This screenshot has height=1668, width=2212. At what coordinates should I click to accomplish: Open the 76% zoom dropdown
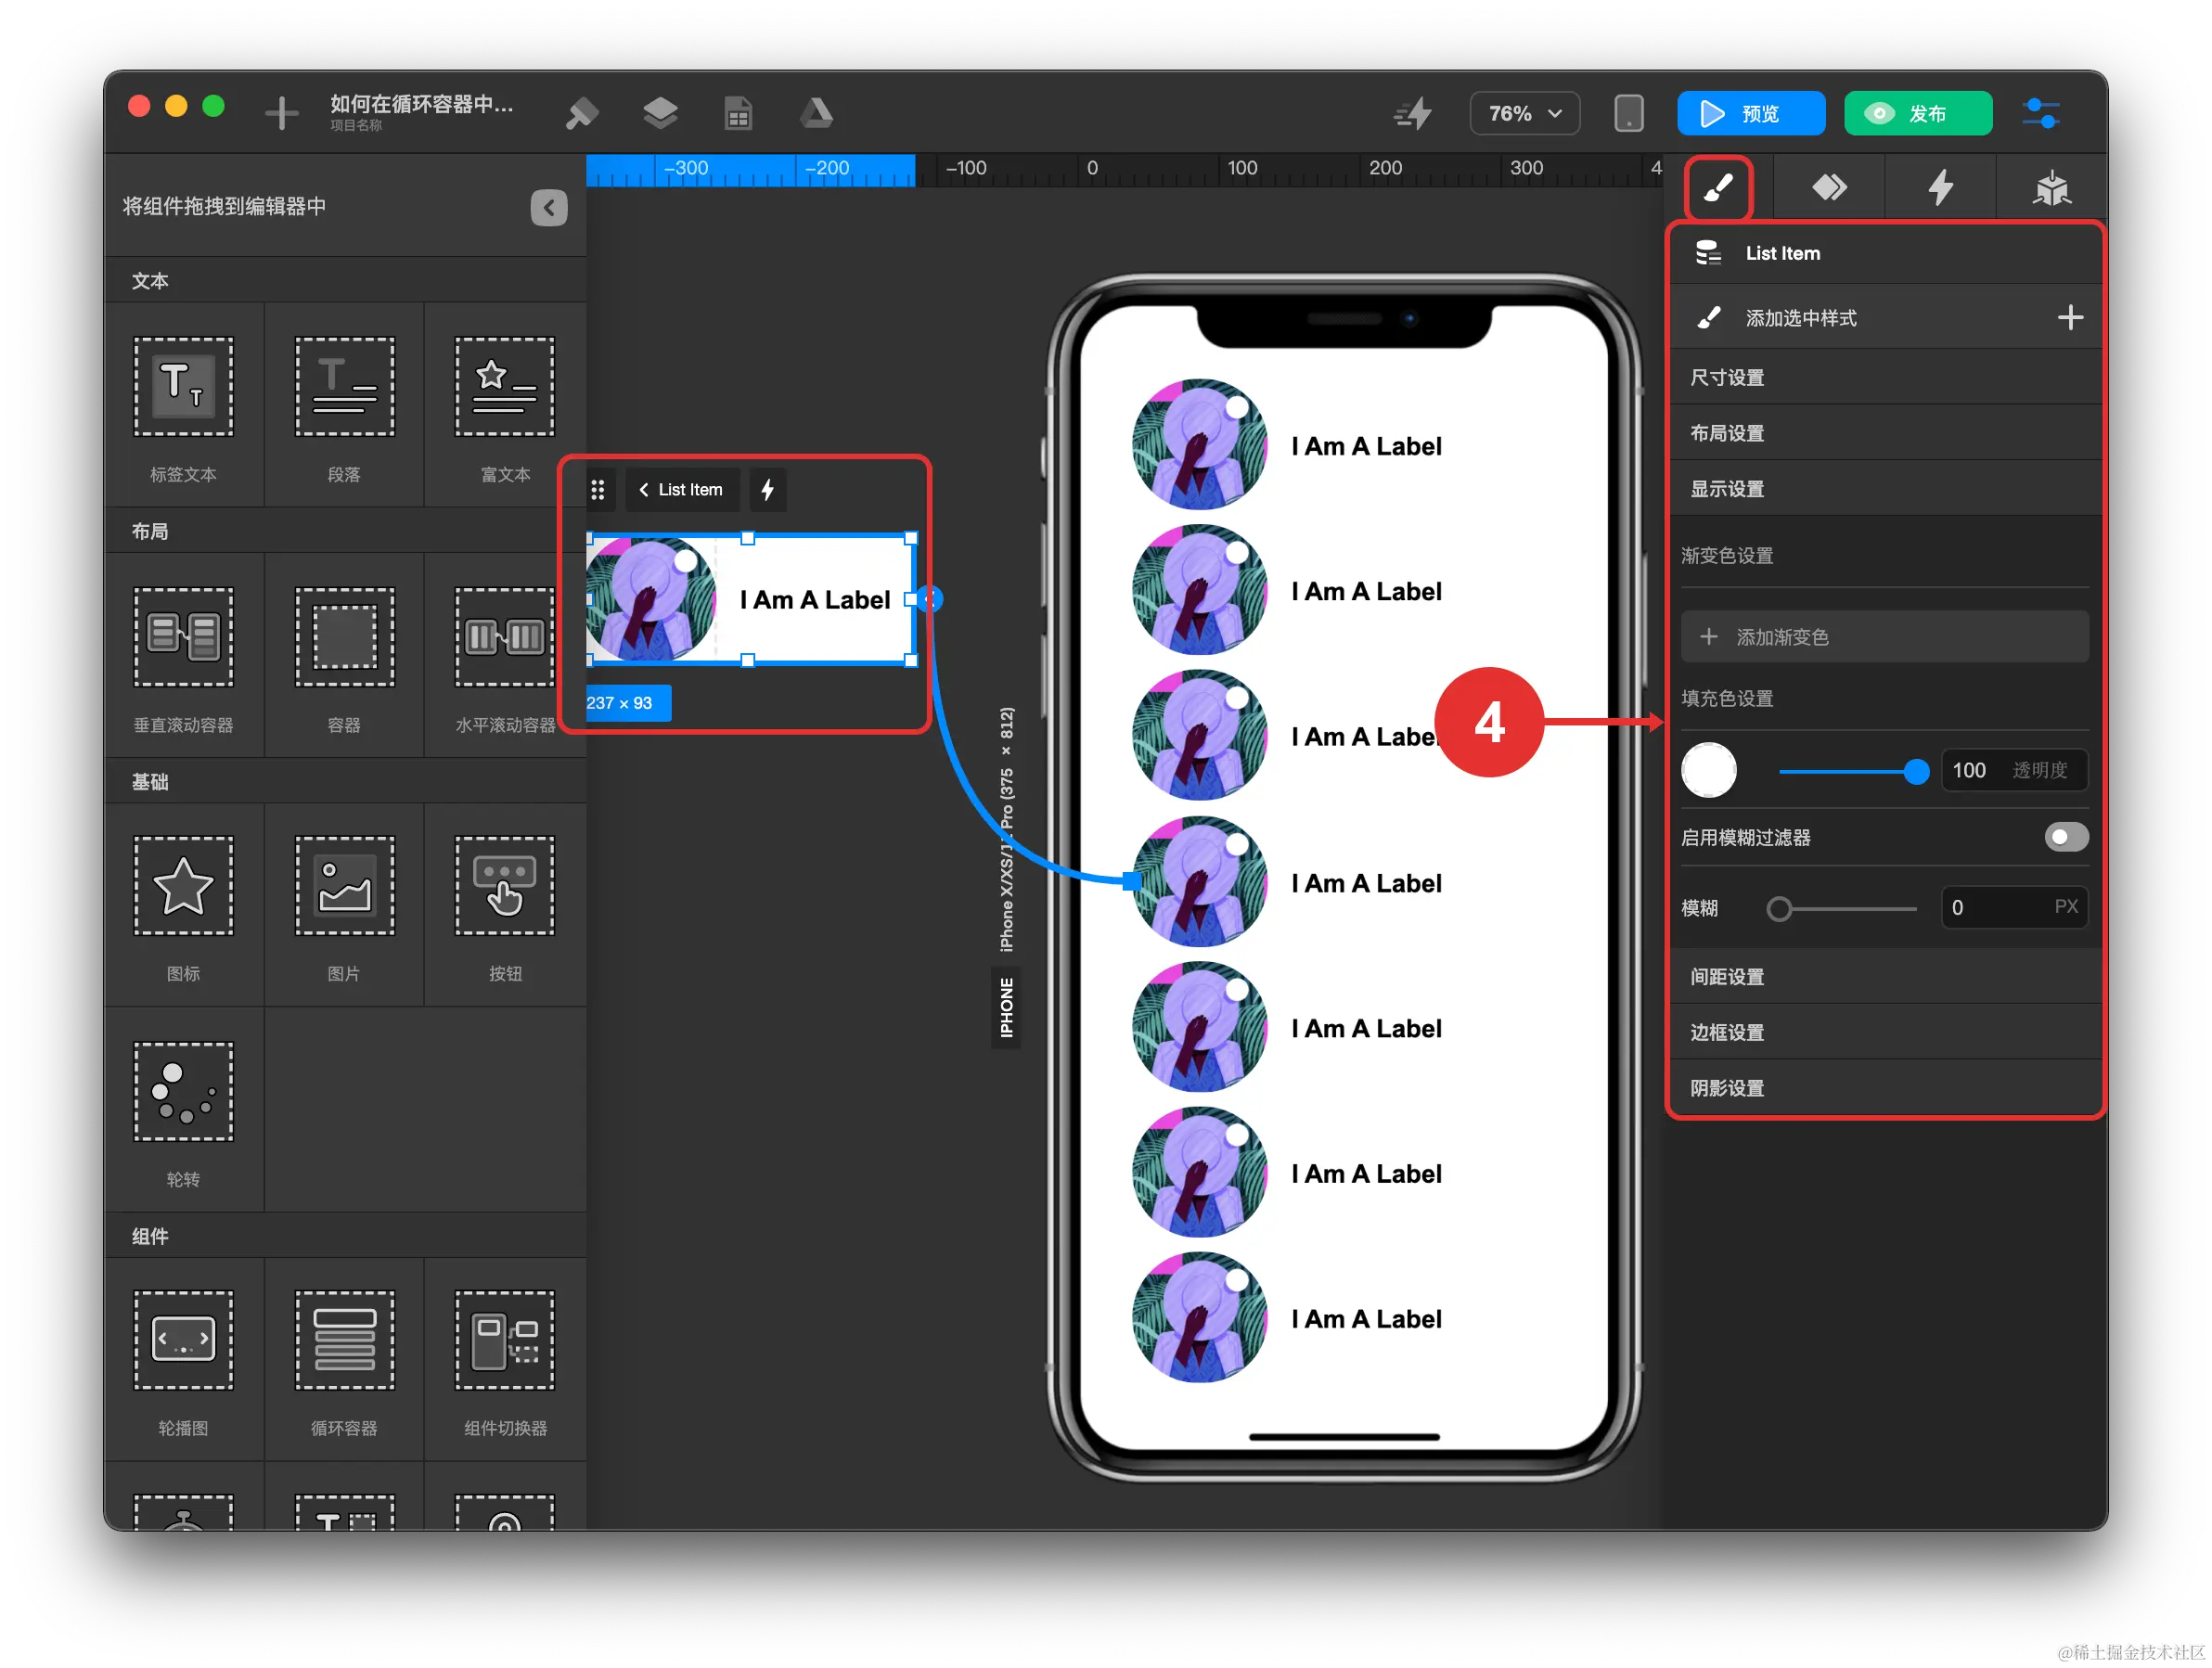click(1524, 113)
